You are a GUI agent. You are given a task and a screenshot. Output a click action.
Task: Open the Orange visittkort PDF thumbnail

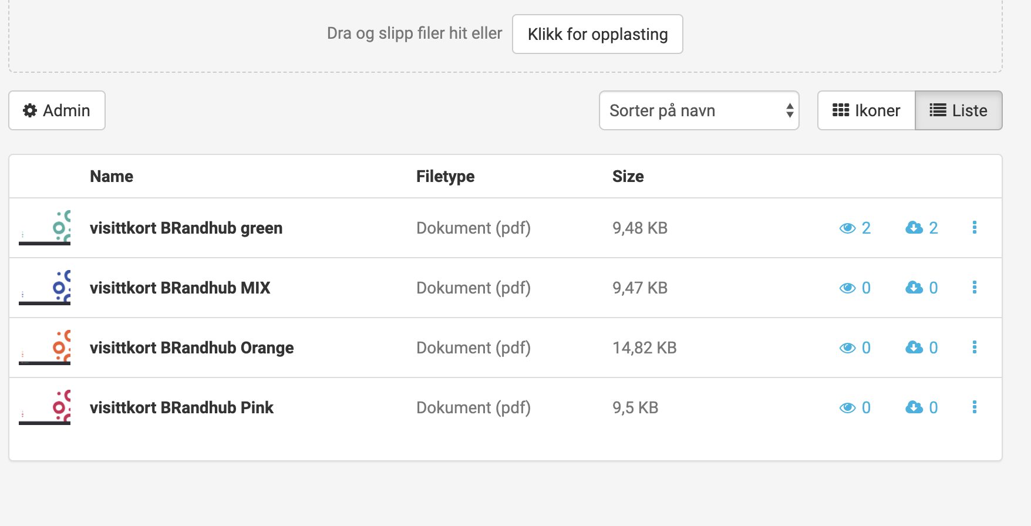[x=45, y=348]
